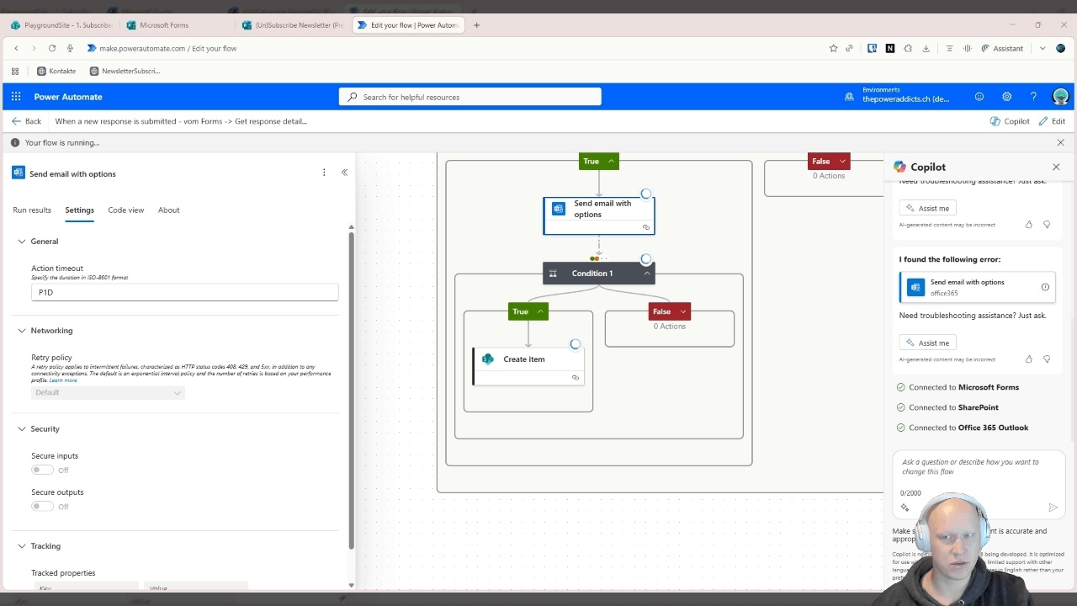Close the Copilot pane
This screenshot has width=1077, height=606.
click(1056, 167)
